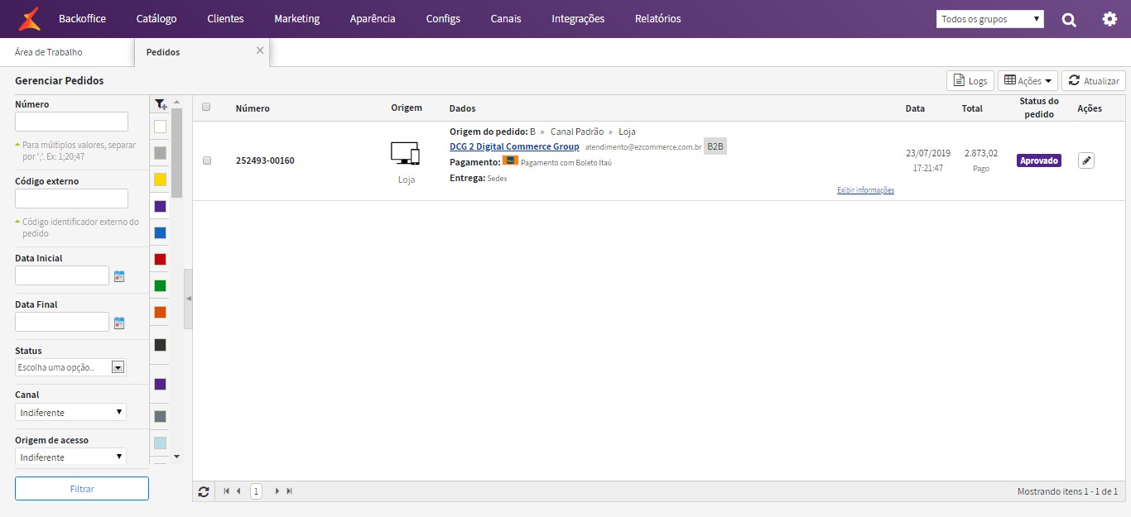Click the add filter funnel icon
1131x517 pixels.
tap(161, 104)
